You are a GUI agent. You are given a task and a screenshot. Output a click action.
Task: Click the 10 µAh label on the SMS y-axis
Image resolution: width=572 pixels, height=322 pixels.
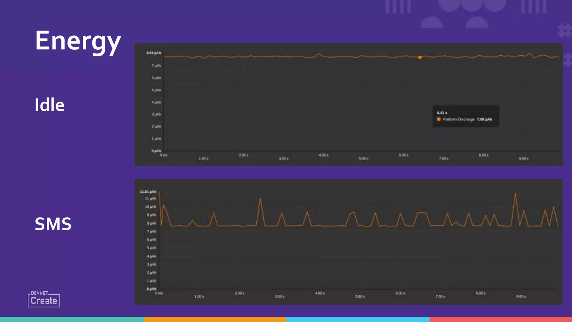[x=150, y=207]
